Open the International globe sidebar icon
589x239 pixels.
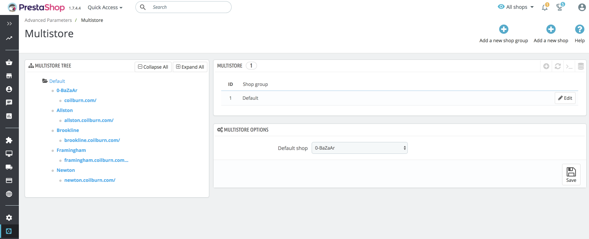coord(9,194)
